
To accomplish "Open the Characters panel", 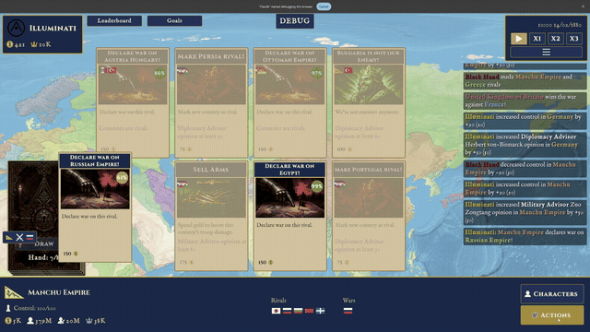I will click(x=552, y=294).
